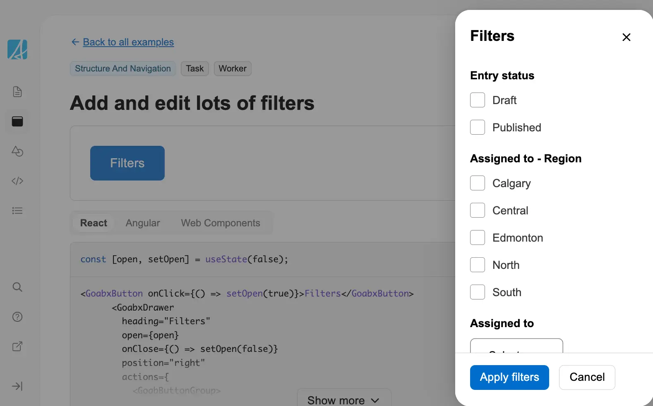Click the app logo in the sidebar
Screen dimensions: 653x406
(x=17, y=50)
